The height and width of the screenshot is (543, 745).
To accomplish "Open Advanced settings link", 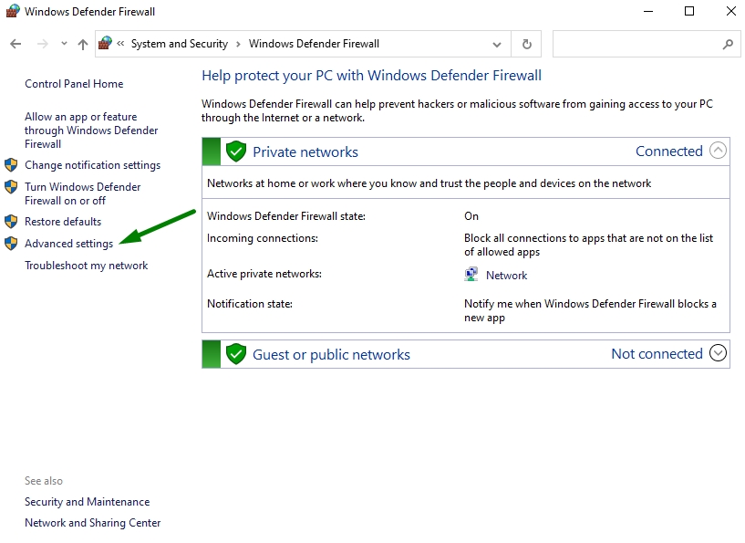I will point(69,244).
